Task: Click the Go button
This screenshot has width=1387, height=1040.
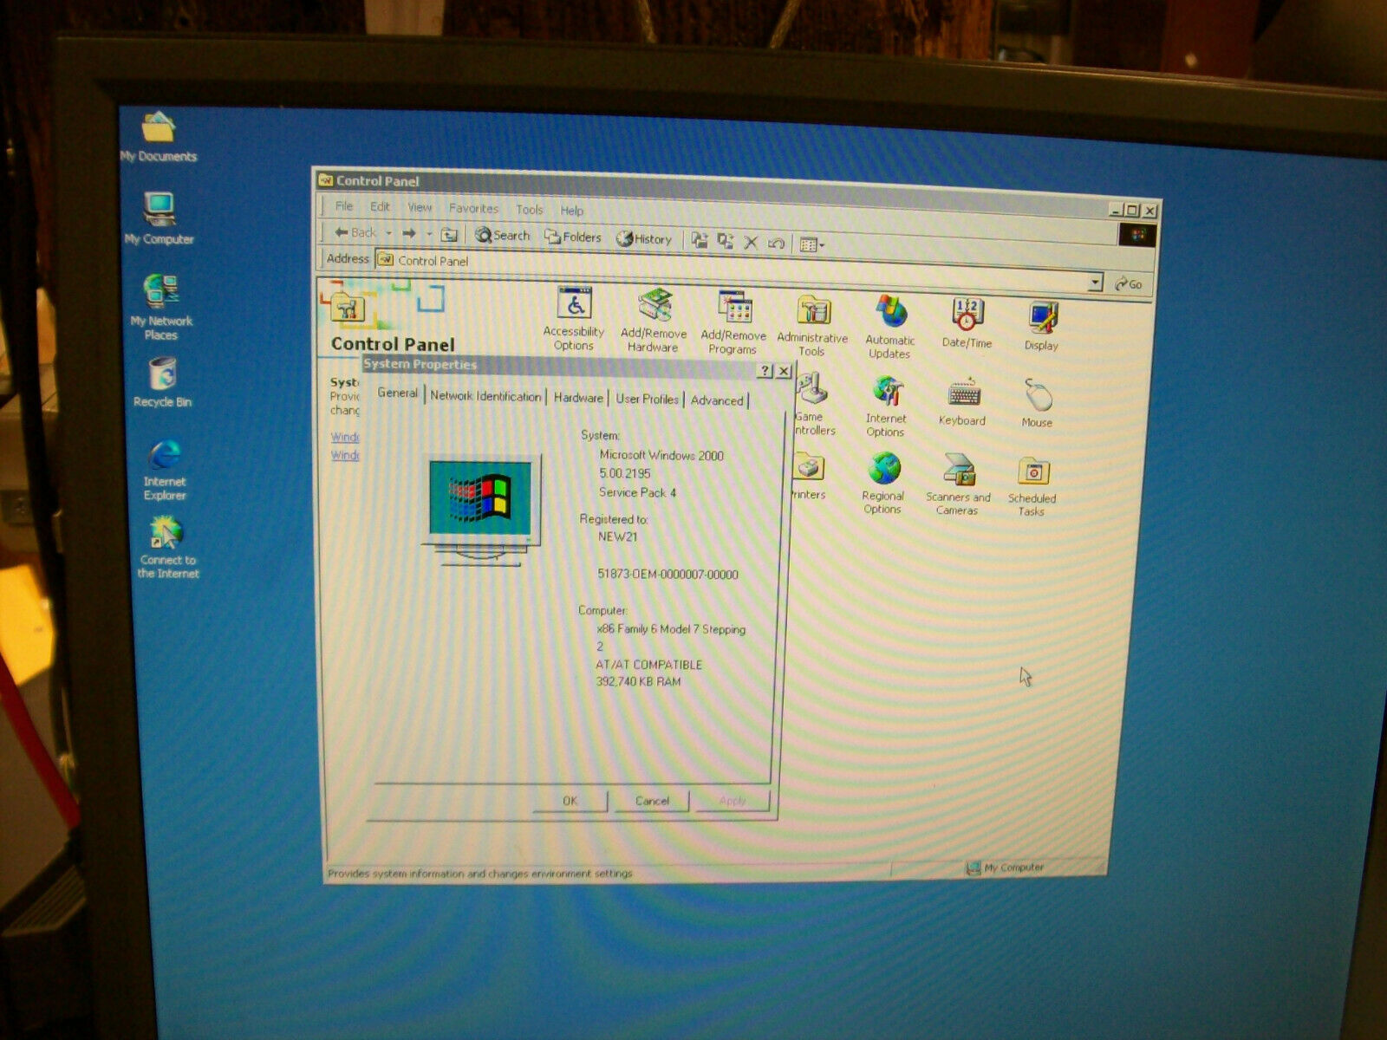Action: (x=1128, y=283)
